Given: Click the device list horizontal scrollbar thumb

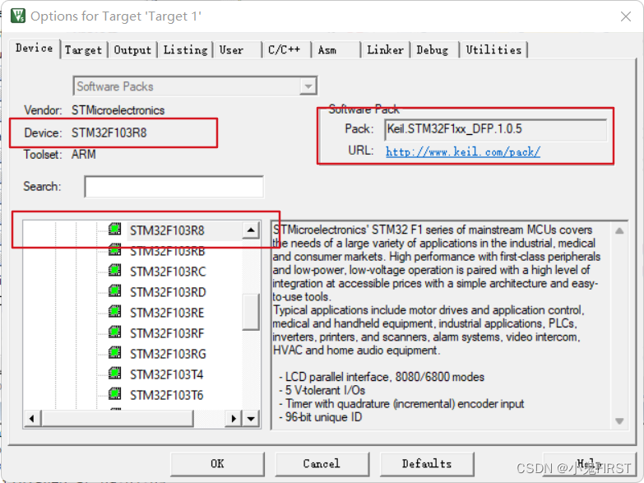Looking at the screenshot, I should (117, 419).
